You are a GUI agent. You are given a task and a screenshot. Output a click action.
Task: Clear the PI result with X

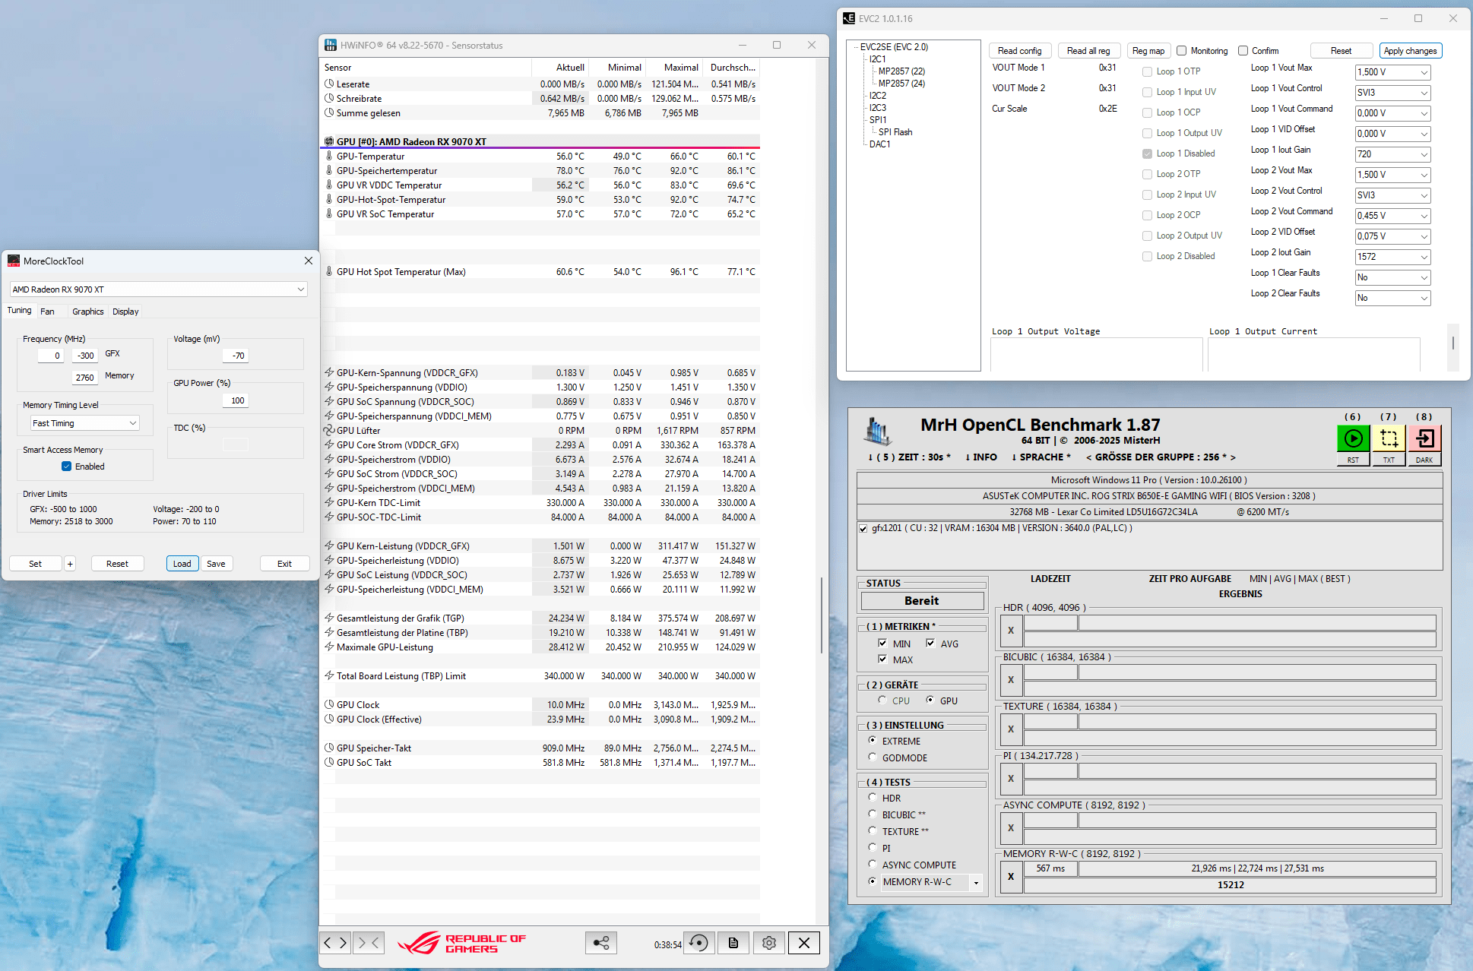pyautogui.click(x=1011, y=779)
